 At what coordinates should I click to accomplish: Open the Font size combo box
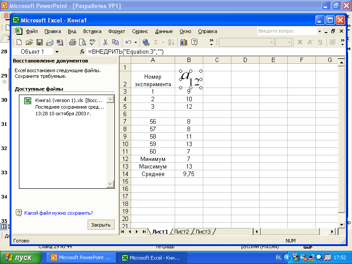point(283,42)
